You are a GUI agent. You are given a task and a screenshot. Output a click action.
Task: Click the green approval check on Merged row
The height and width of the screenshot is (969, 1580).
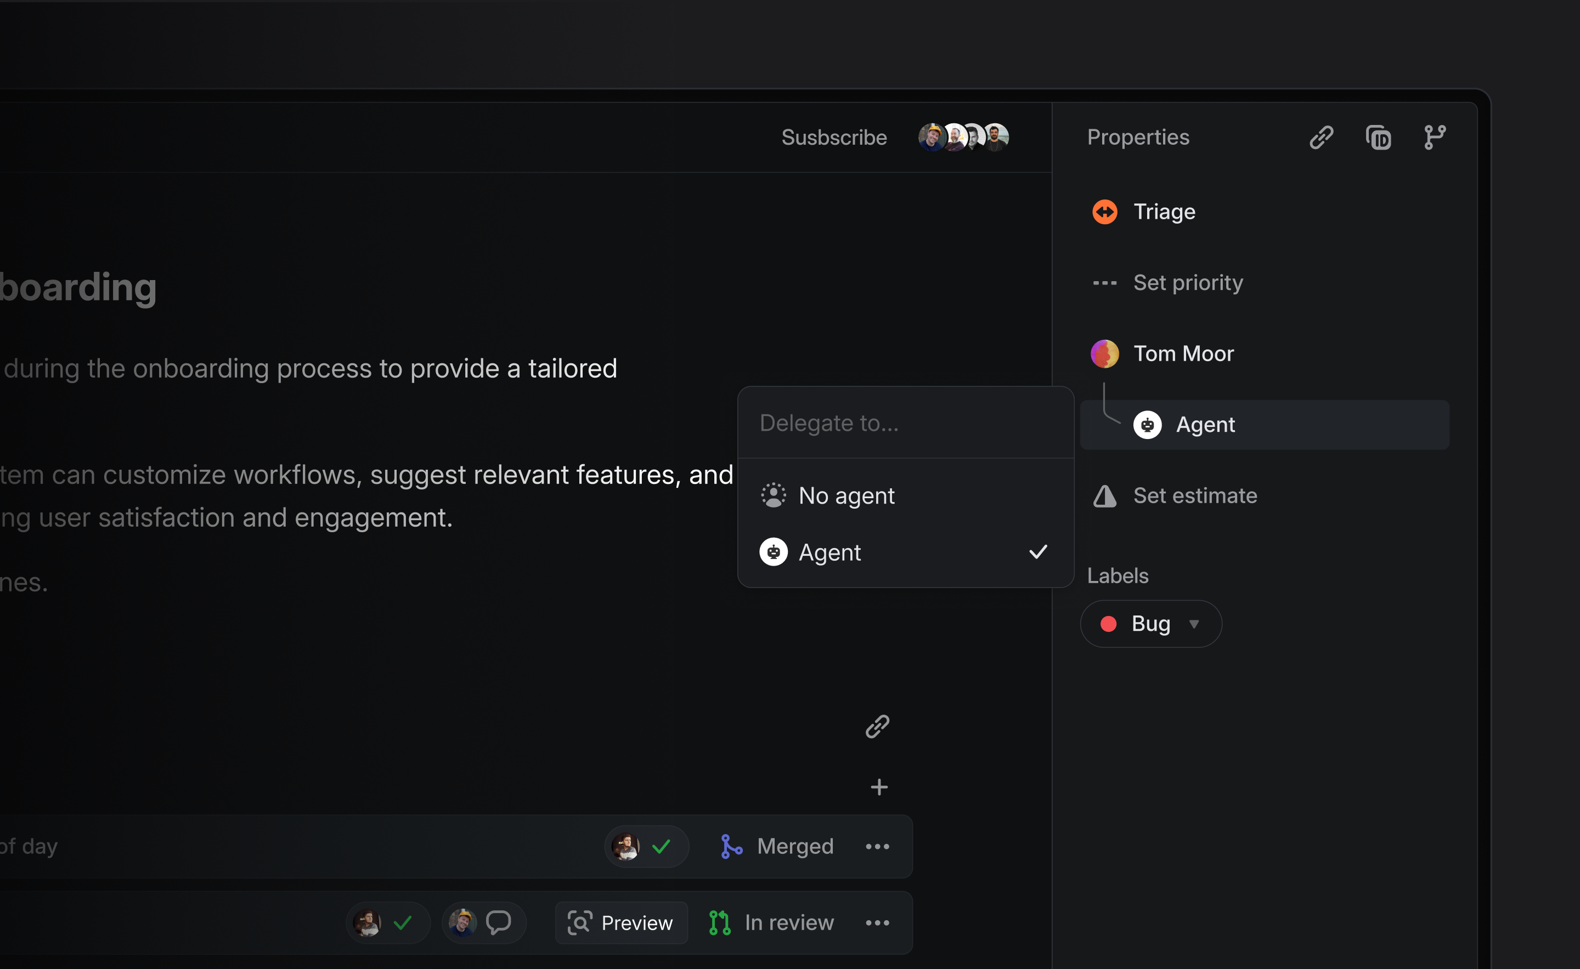click(661, 847)
